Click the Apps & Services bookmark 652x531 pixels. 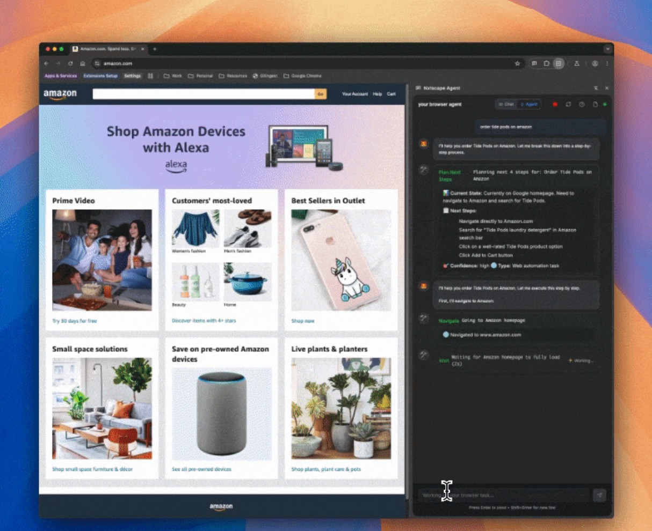tap(61, 76)
